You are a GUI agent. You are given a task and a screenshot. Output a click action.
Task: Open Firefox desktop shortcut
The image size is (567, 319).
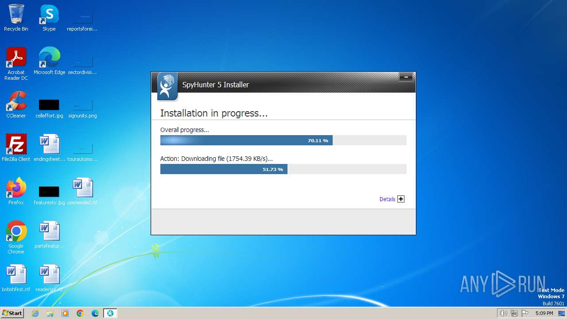(x=16, y=191)
